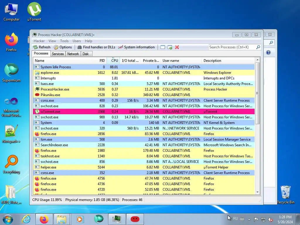Open System information window

(x=137, y=47)
